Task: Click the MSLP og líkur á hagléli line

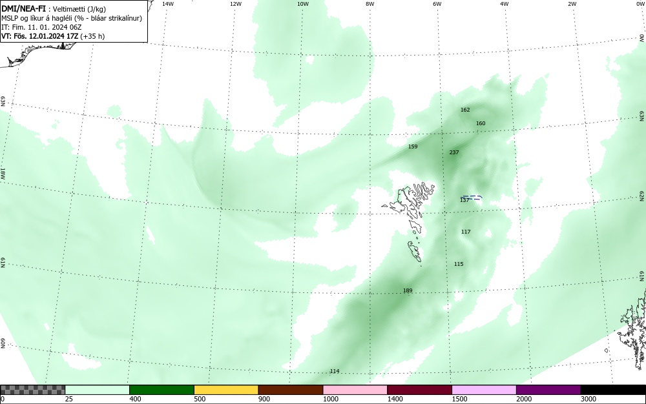Action: (x=72, y=18)
